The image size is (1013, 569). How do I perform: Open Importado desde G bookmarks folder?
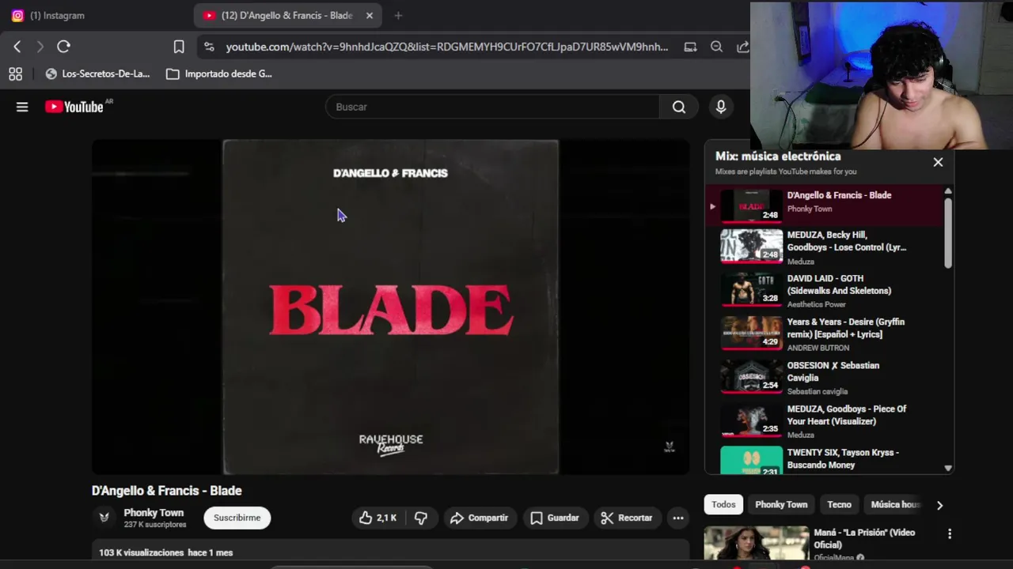click(x=219, y=73)
